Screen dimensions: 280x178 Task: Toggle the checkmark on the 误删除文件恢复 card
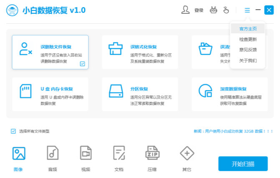pyautogui.click(x=82, y=64)
